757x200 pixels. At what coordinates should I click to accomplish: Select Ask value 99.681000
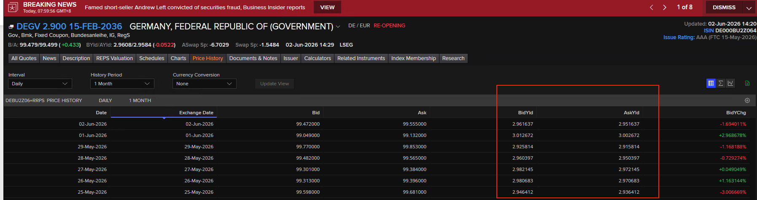tap(415, 192)
